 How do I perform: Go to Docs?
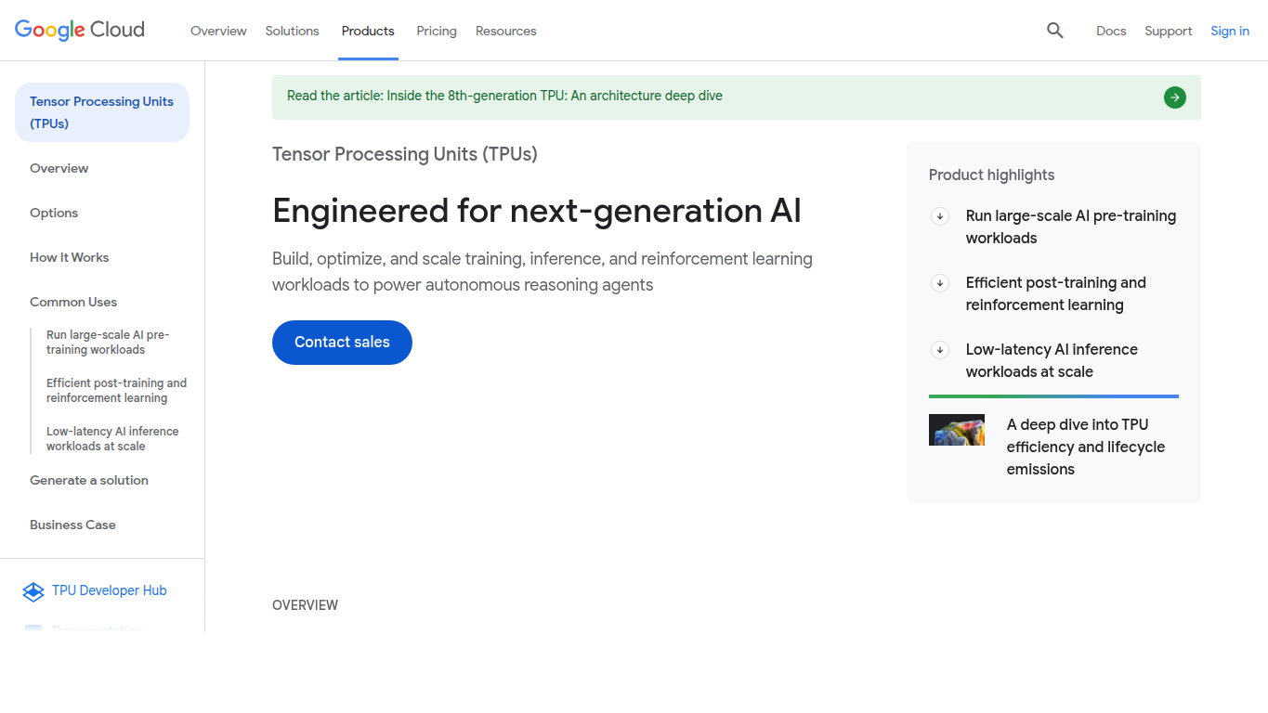(x=1111, y=31)
